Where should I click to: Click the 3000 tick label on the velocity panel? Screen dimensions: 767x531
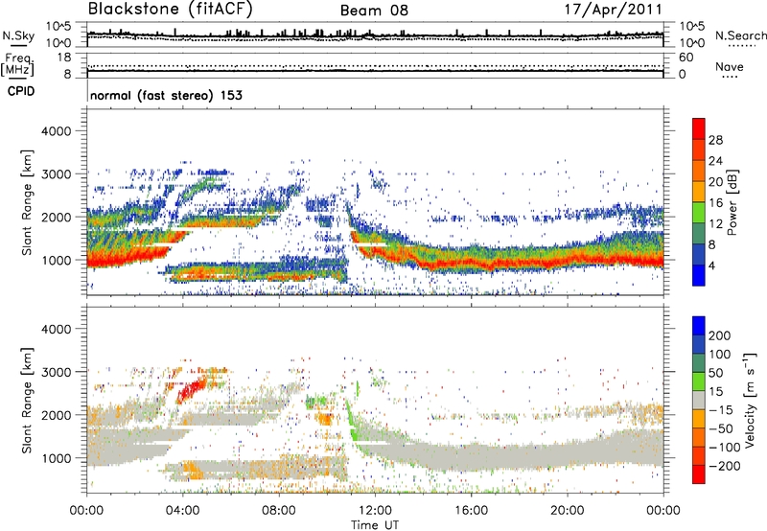point(57,372)
